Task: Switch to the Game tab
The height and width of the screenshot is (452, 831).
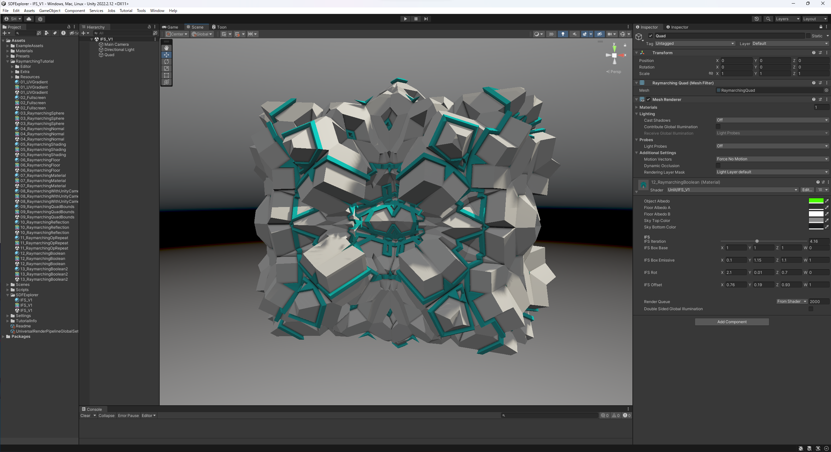Action: (170, 27)
